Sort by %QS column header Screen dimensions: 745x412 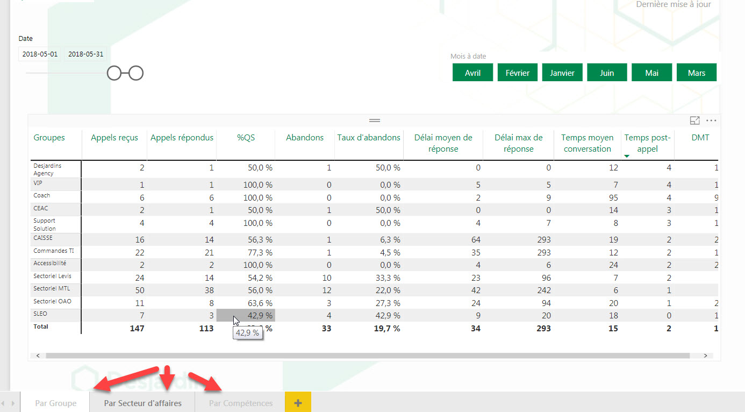click(246, 138)
